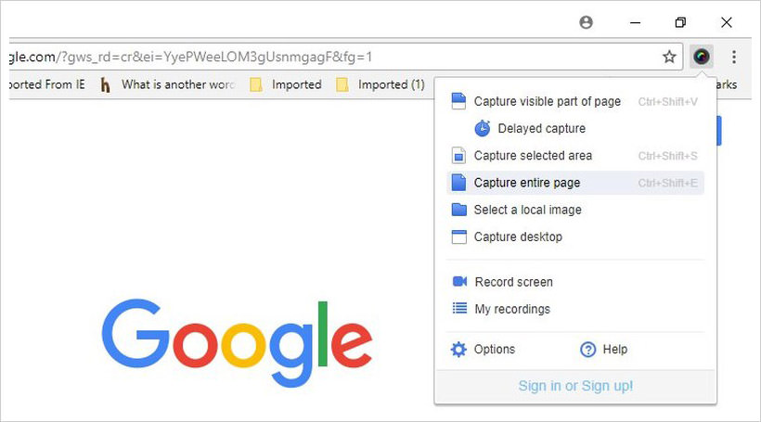761x422 pixels.
Task: Click the Google logo
Action: (237, 342)
